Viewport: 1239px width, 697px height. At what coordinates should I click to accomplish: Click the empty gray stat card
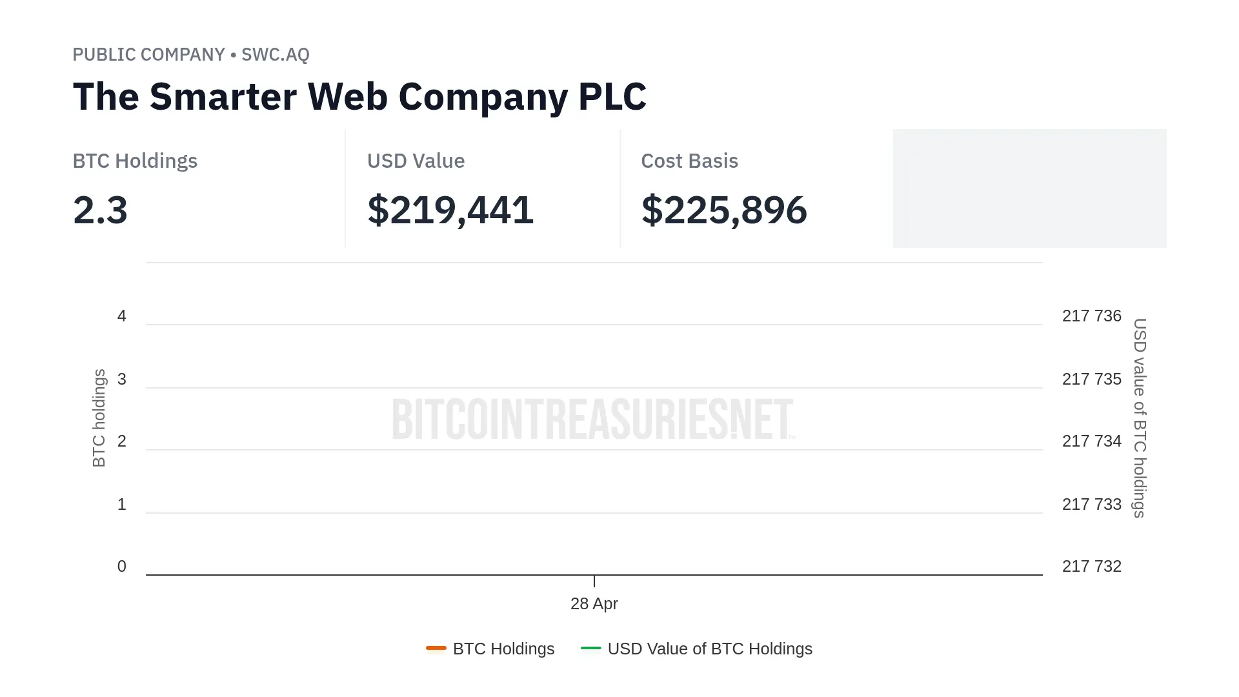(x=1029, y=188)
